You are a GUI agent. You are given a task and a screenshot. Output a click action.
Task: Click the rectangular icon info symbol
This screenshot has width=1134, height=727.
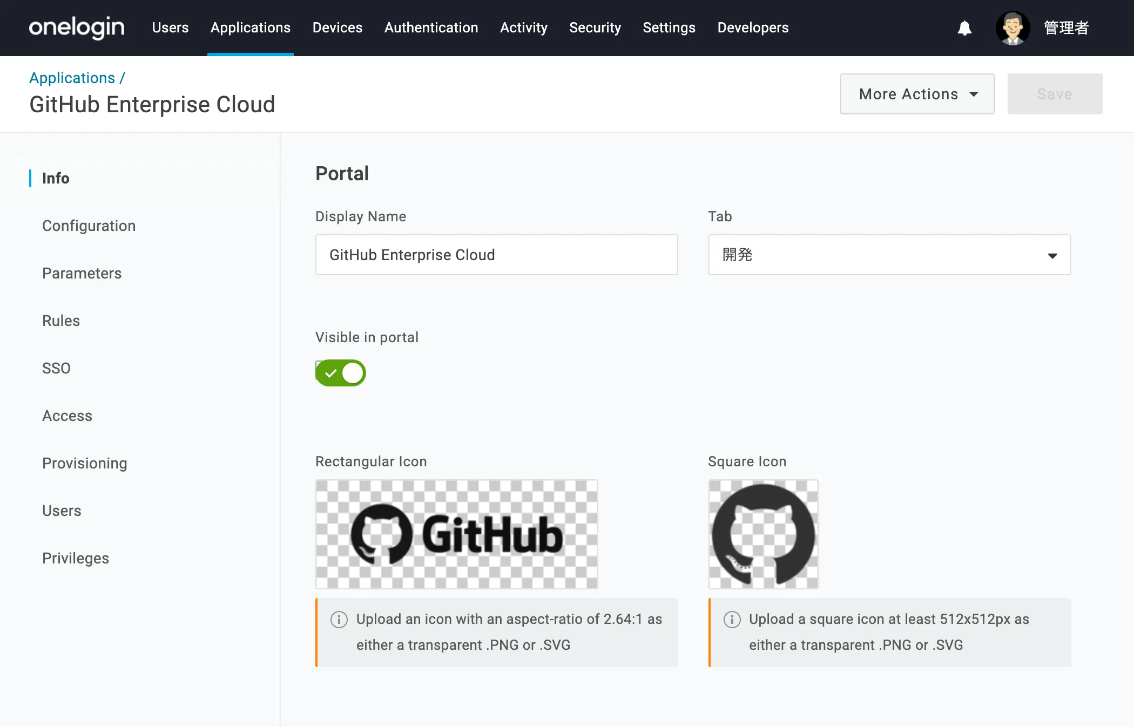click(x=339, y=619)
